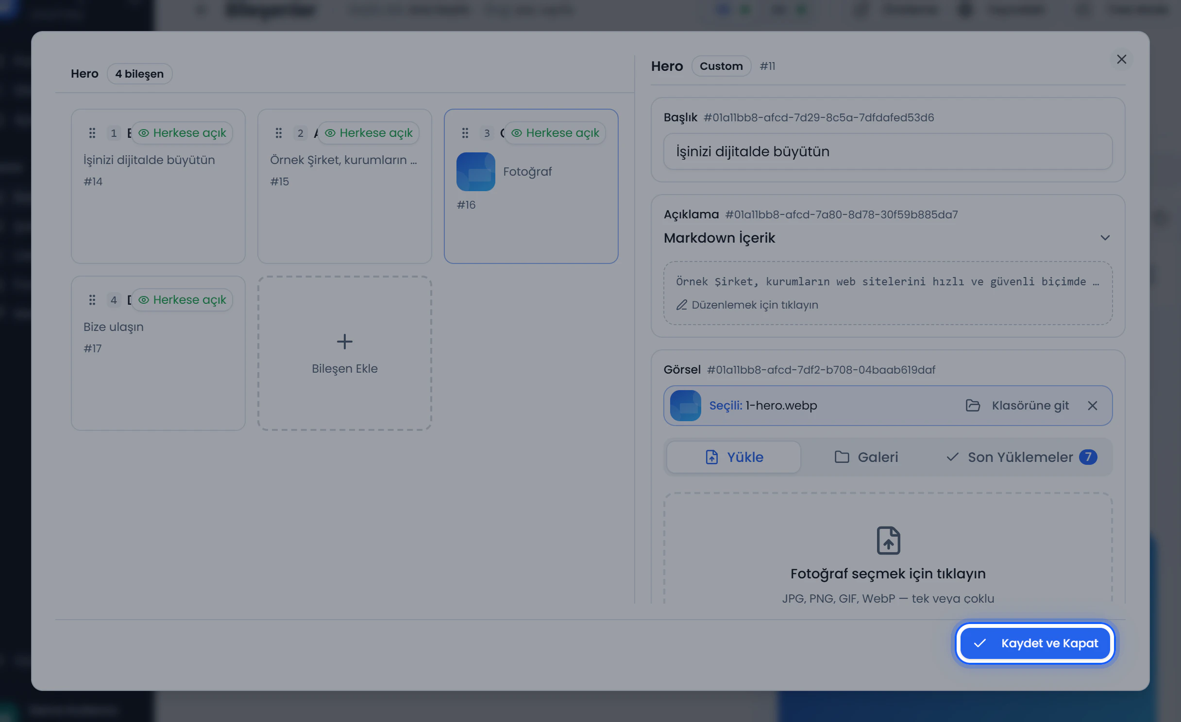Click Düzenlemek için tıklayın to edit description

tap(755, 305)
